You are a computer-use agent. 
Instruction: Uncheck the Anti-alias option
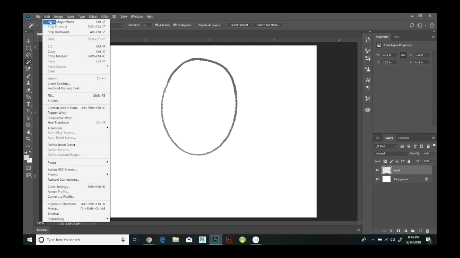pos(157,25)
